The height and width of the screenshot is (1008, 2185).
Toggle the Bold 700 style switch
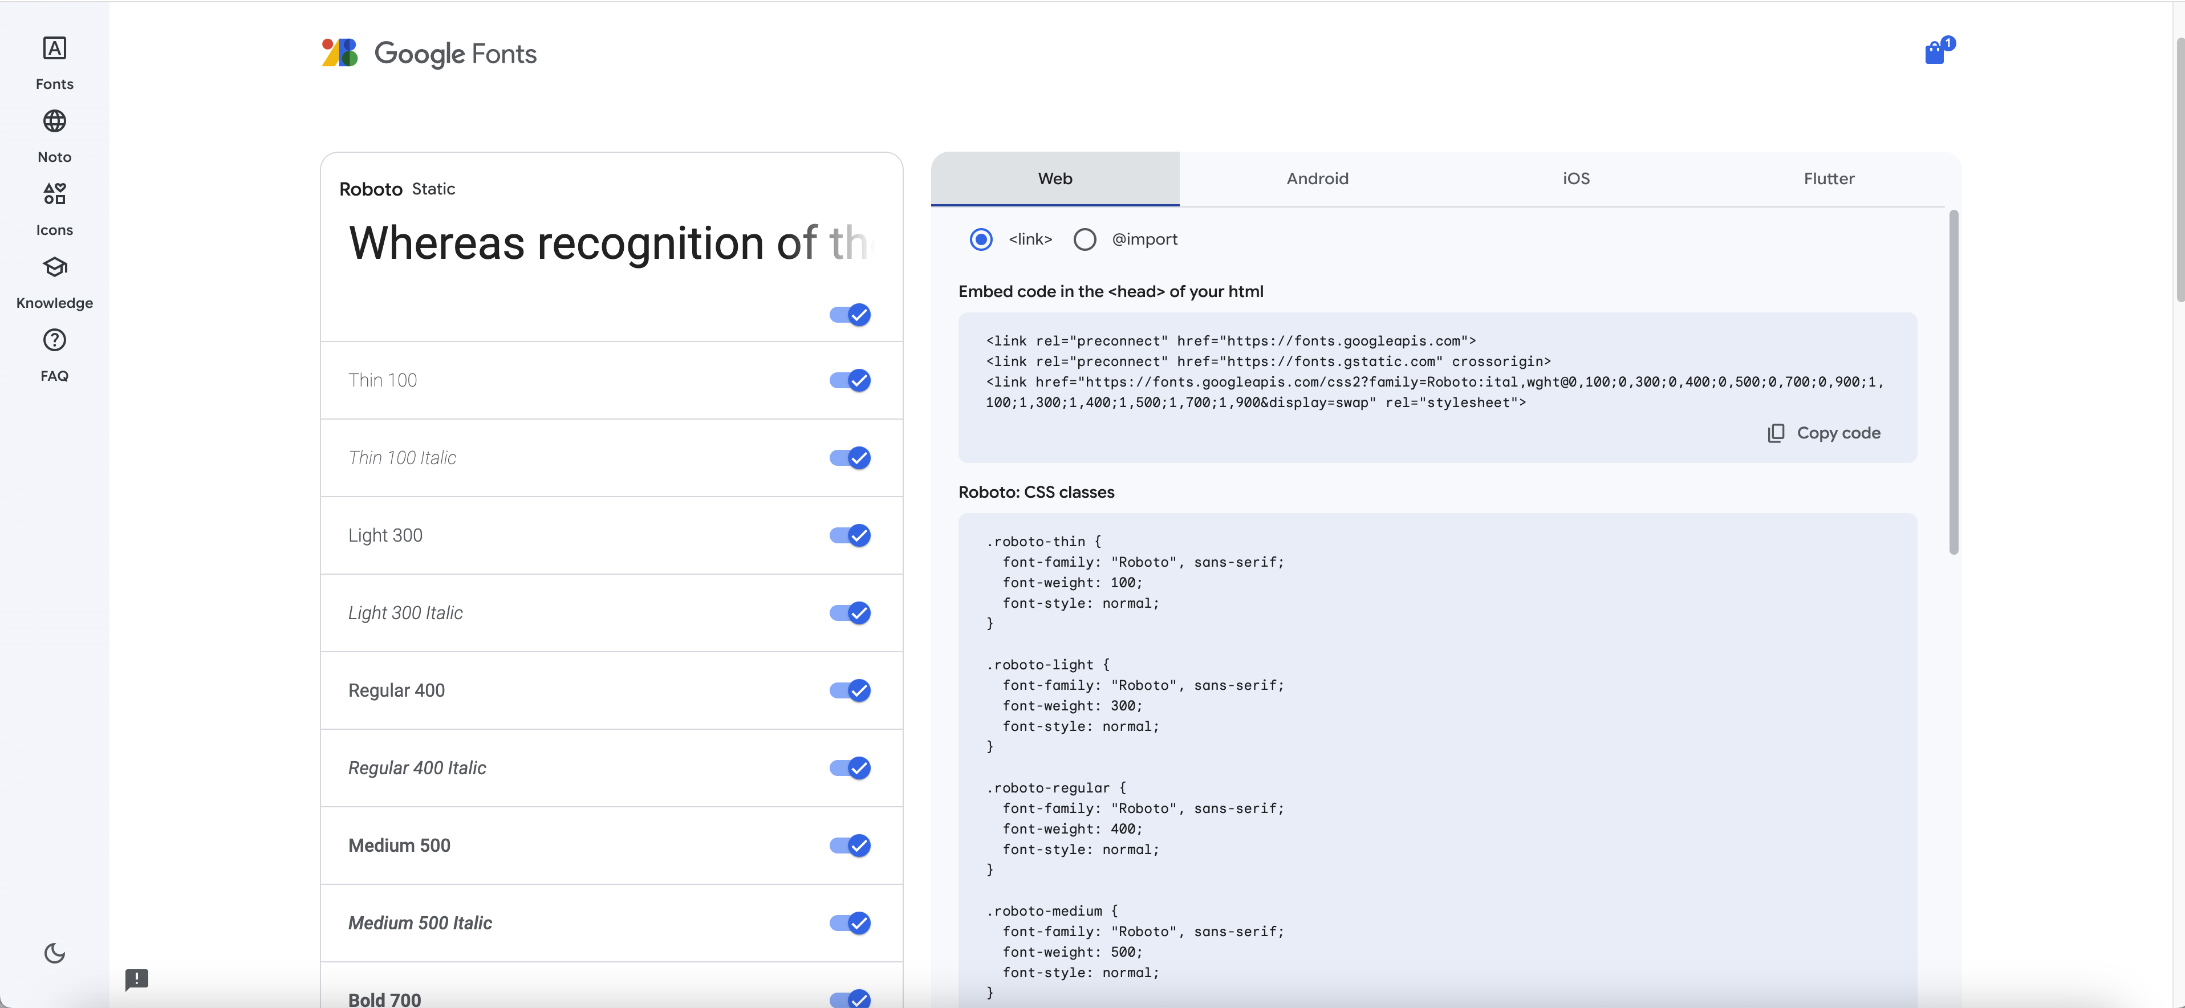click(x=850, y=999)
